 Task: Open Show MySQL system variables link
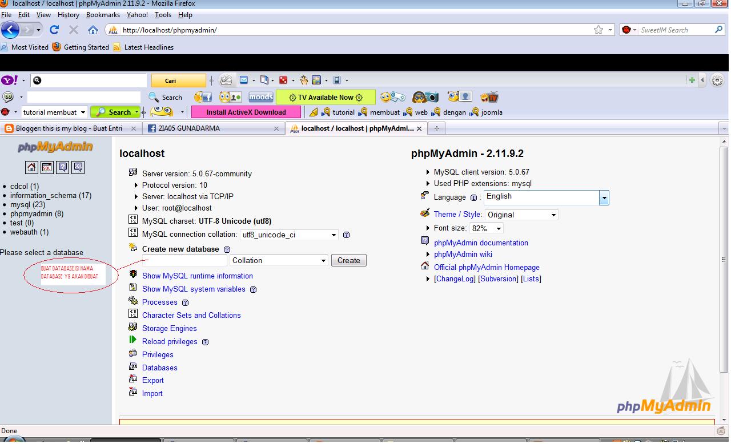point(194,289)
